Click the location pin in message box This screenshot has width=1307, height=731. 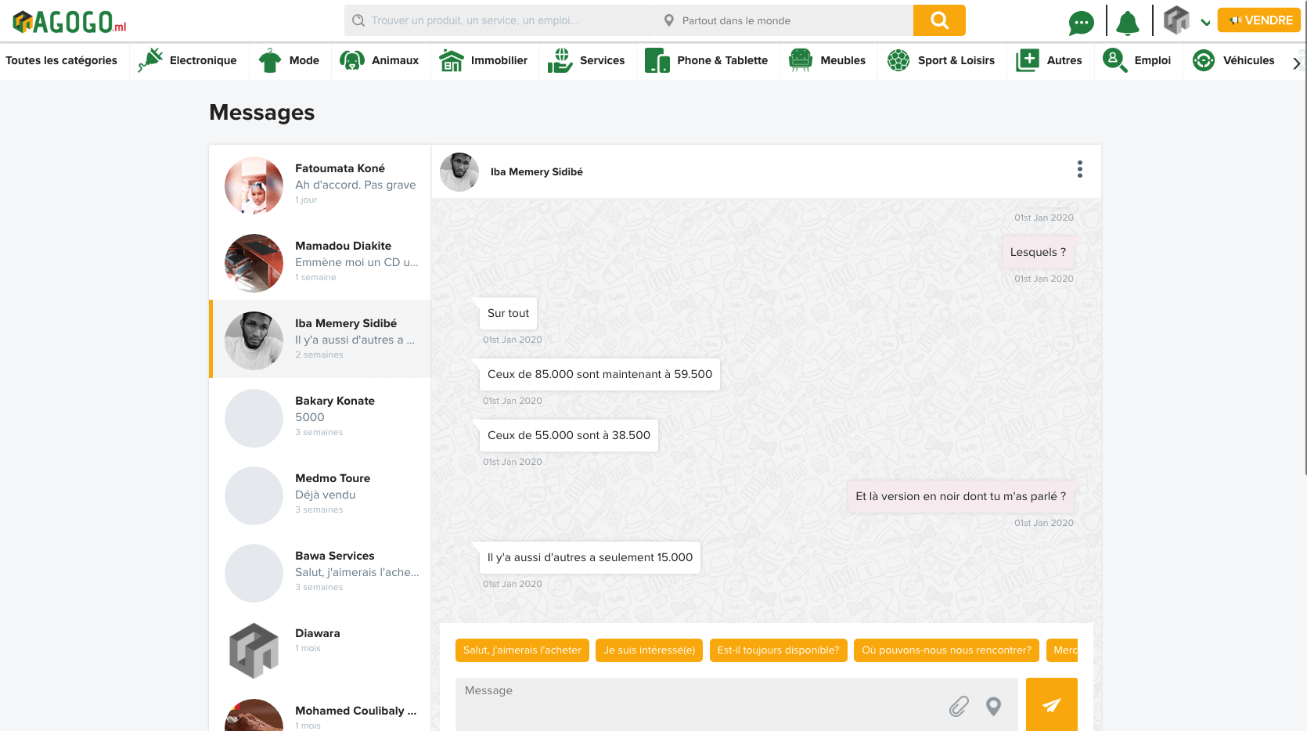[993, 706]
